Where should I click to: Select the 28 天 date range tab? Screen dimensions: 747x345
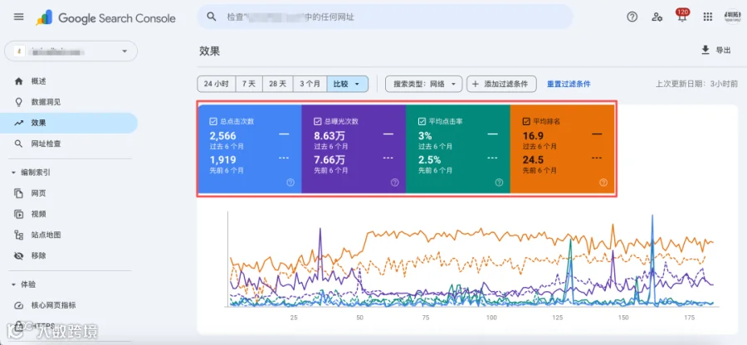(x=278, y=84)
